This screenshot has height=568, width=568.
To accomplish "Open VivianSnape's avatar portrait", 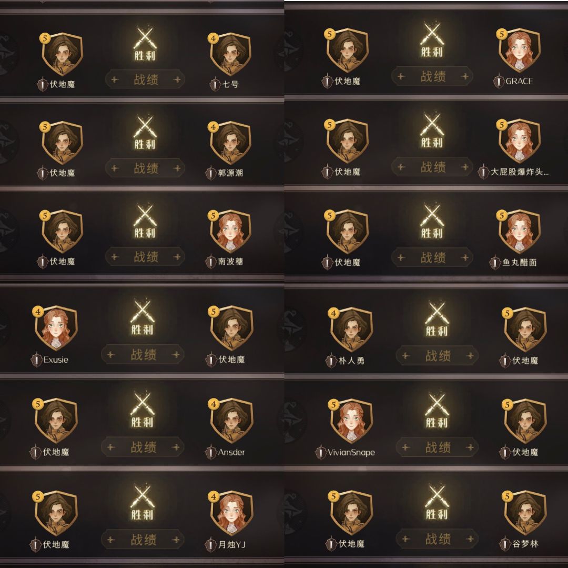I will tap(351, 421).
